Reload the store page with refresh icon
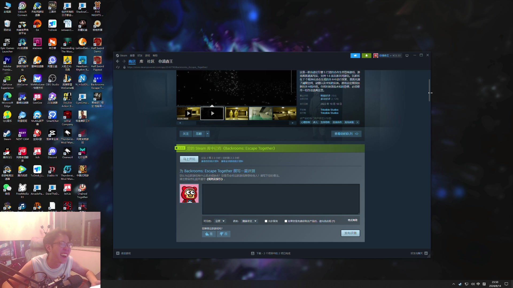513x288 pixels. coord(118,67)
